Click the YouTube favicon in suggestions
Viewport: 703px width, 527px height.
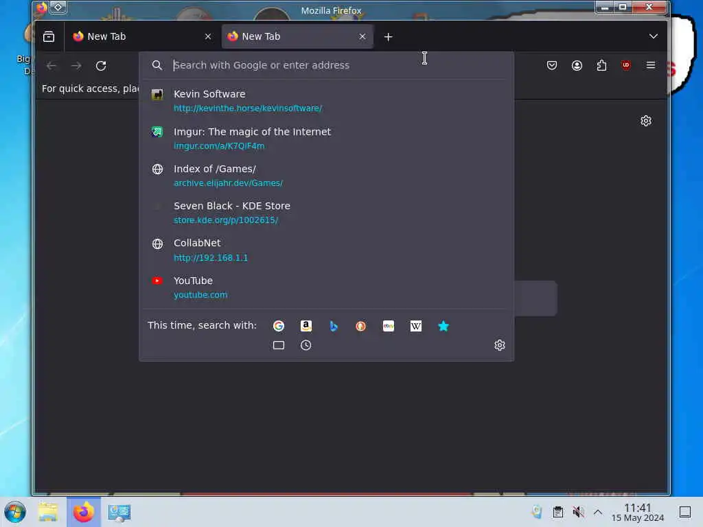157,281
